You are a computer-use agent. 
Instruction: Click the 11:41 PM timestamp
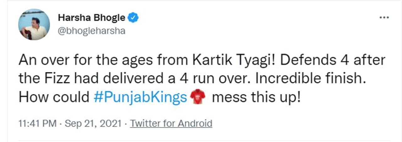click(38, 124)
